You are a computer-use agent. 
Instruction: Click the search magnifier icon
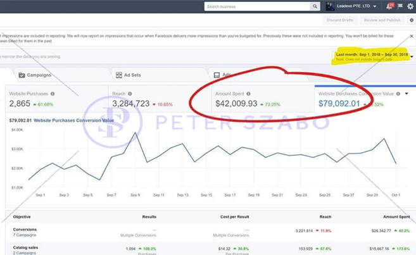point(315,6)
